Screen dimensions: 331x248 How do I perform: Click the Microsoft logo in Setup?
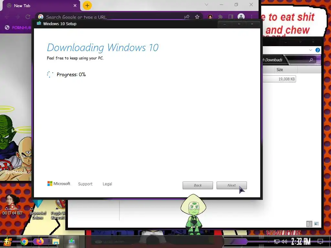click(59, 184)
